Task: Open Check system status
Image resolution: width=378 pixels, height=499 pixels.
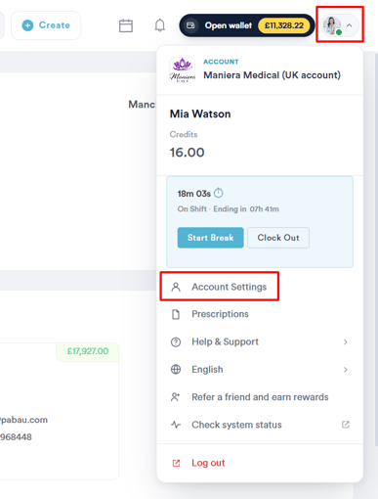Action: coord(260,425)
